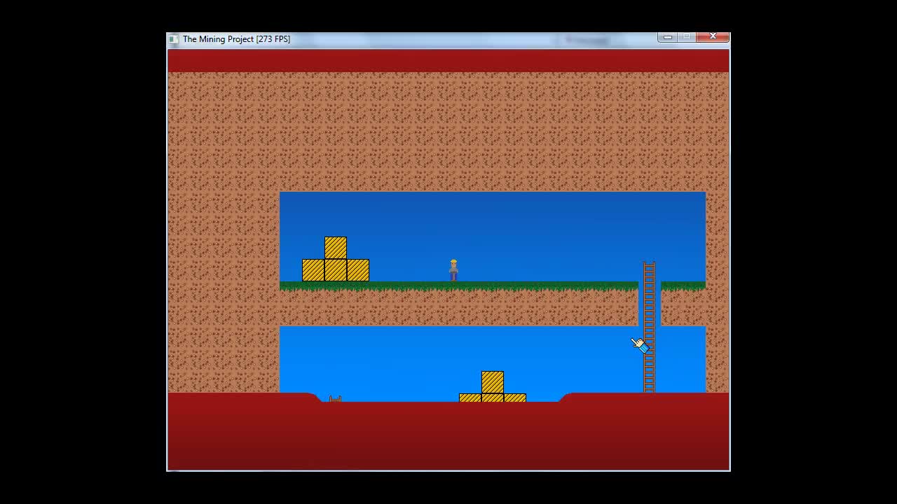Click the dirt strip between the two sky areas
Image resolution: width=897 pixels, height=504 pixels.
(491, 308)
